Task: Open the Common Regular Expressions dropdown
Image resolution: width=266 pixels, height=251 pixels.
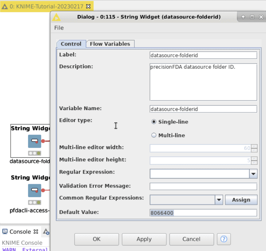Action: click(219, 200)
